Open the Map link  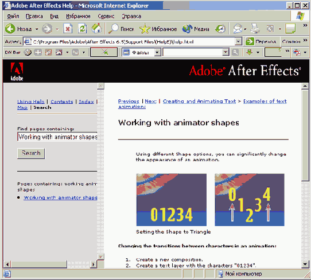pos(22,107)
